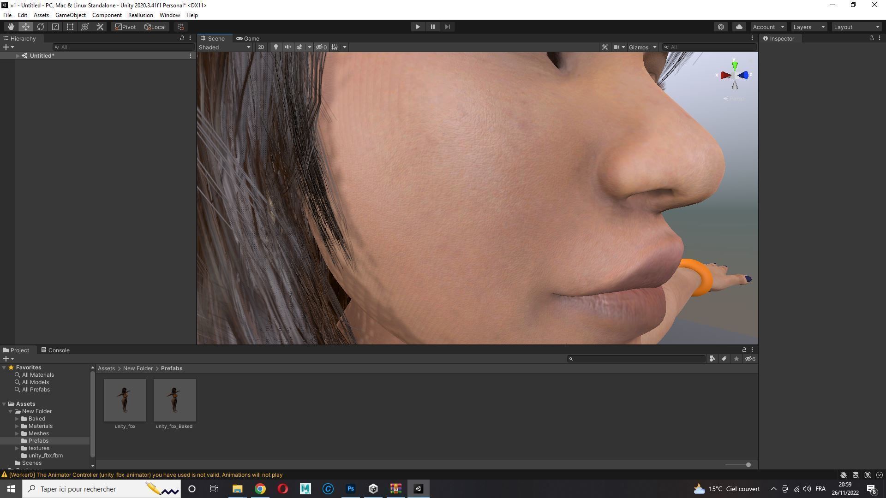Toggle Local/Global handle rotation
The height and width of the screenshot is (498, 886).
point(155,27)
